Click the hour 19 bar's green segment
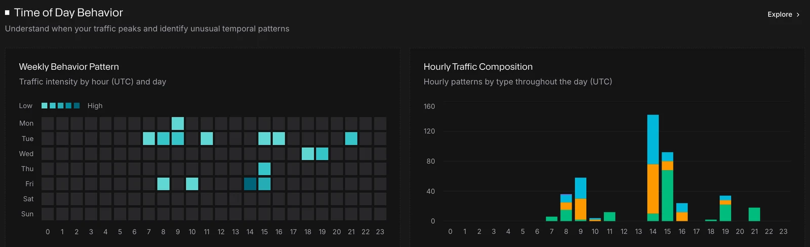The height and width of the screenshot is (247, 810). pos(725,213)
